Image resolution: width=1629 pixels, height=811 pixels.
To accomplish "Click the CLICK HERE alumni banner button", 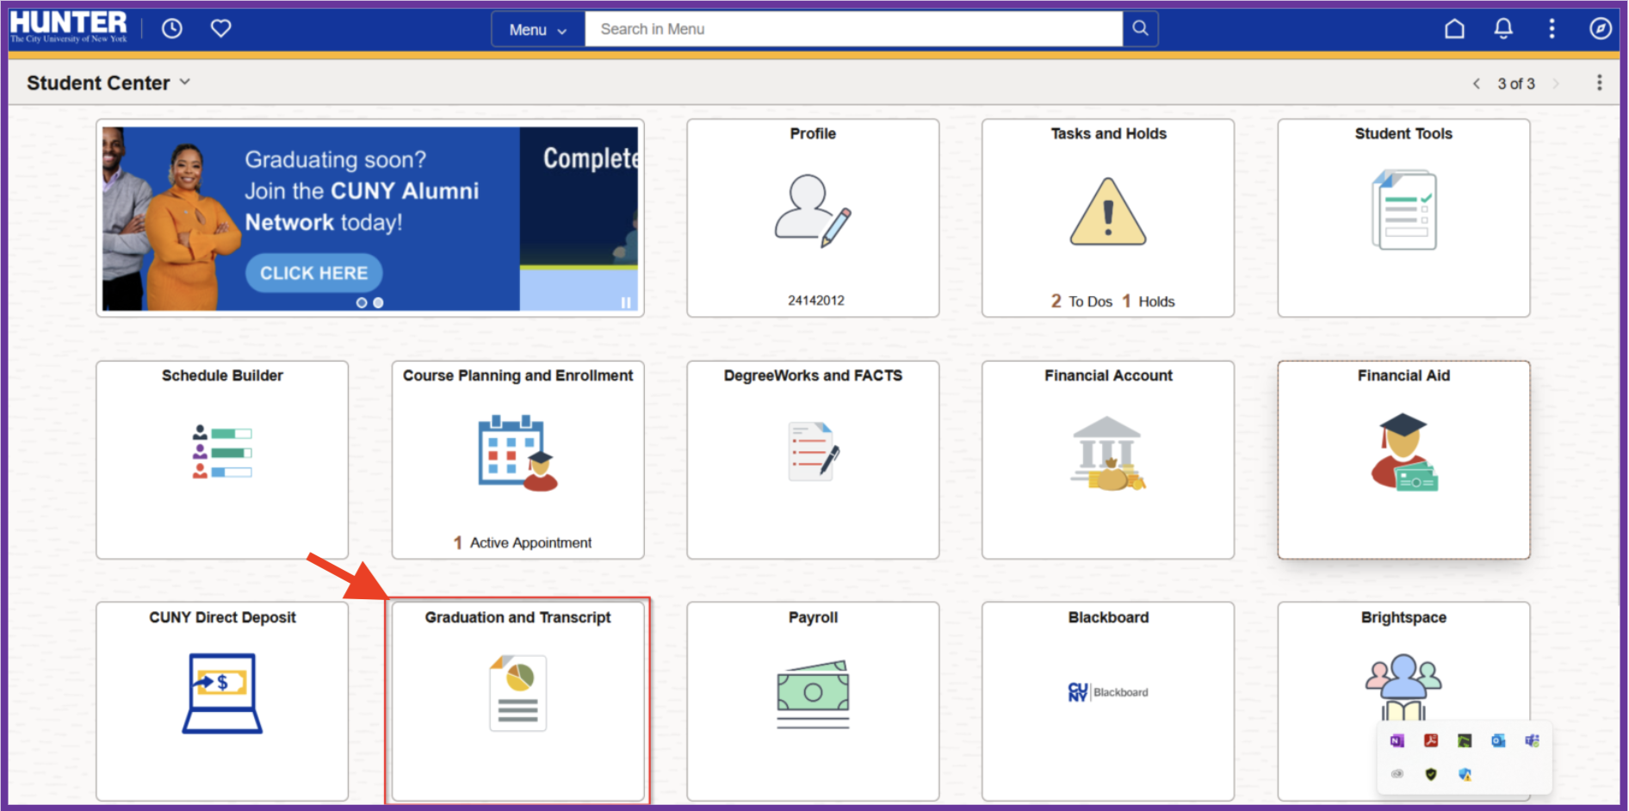I will (x=314, y=273).
